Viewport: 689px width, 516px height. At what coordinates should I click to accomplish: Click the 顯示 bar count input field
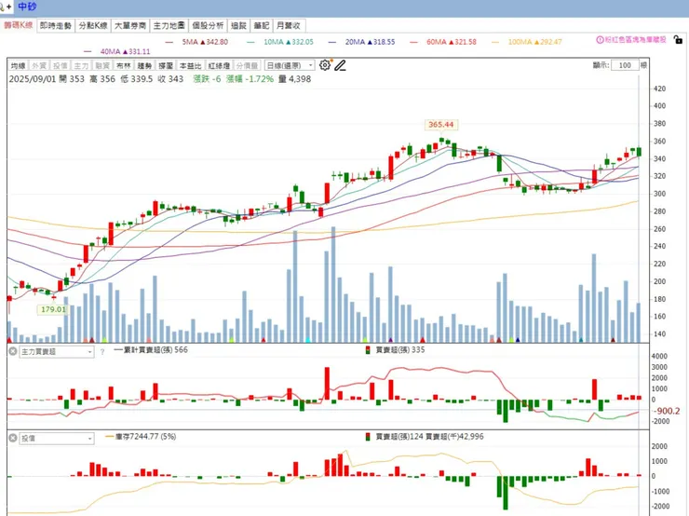click(625, 65)
